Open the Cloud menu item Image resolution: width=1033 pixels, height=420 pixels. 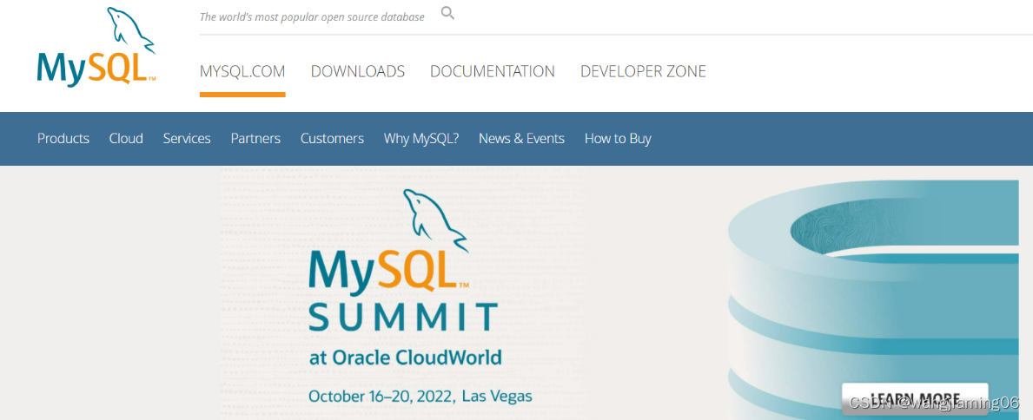pos(126,138)
